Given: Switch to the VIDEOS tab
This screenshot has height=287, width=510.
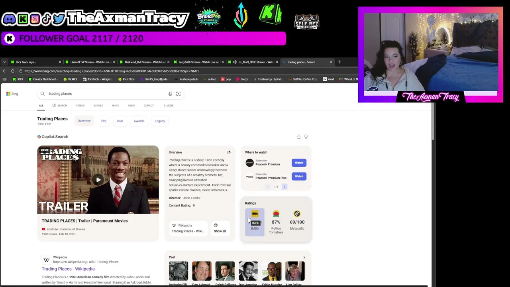Looking at the screenshot, I should pos(80,106).
